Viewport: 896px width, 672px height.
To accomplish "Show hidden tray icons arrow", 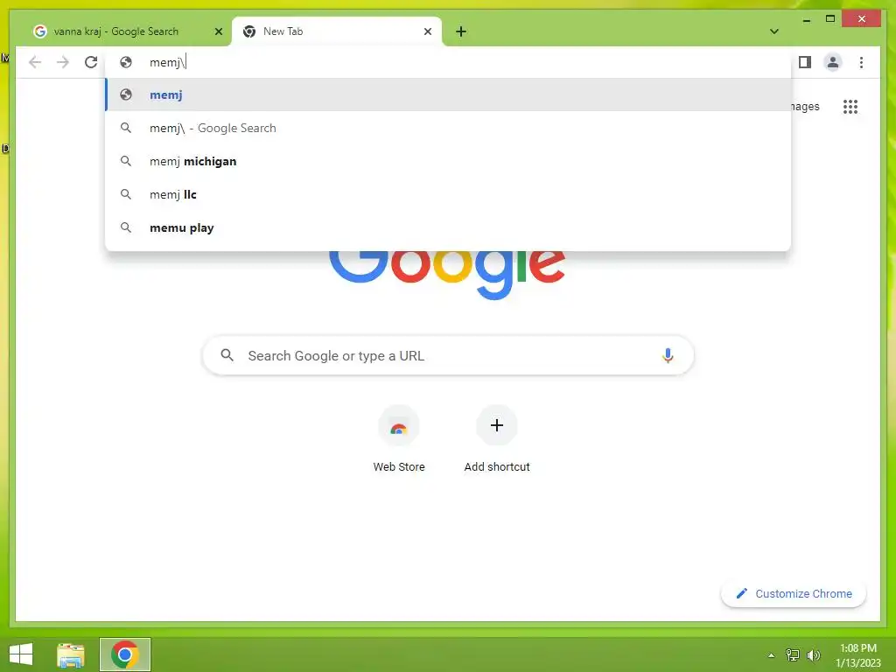I will tap(772, 655).
